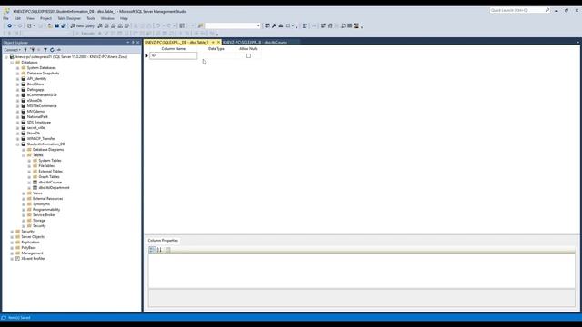Click the wrench Properties toolbar icon

coord(274,26)
